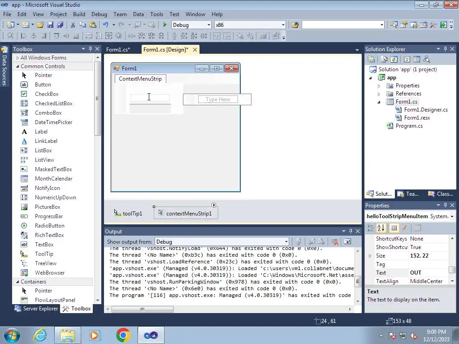The width and height of the screenshot is (459, 344).
Task: Start debugging with the green play icon
Action: tap(165, 25)
